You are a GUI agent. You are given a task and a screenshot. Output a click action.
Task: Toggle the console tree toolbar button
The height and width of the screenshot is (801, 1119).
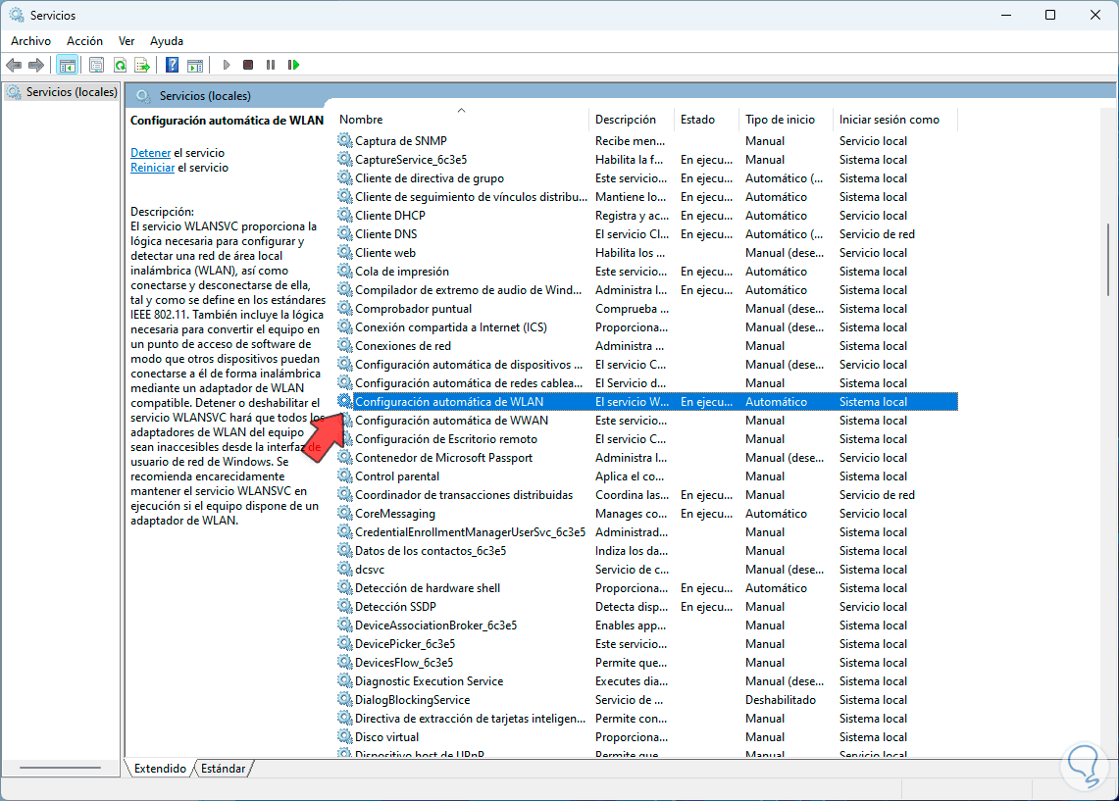pyautogui.click(x=67, y=65)
